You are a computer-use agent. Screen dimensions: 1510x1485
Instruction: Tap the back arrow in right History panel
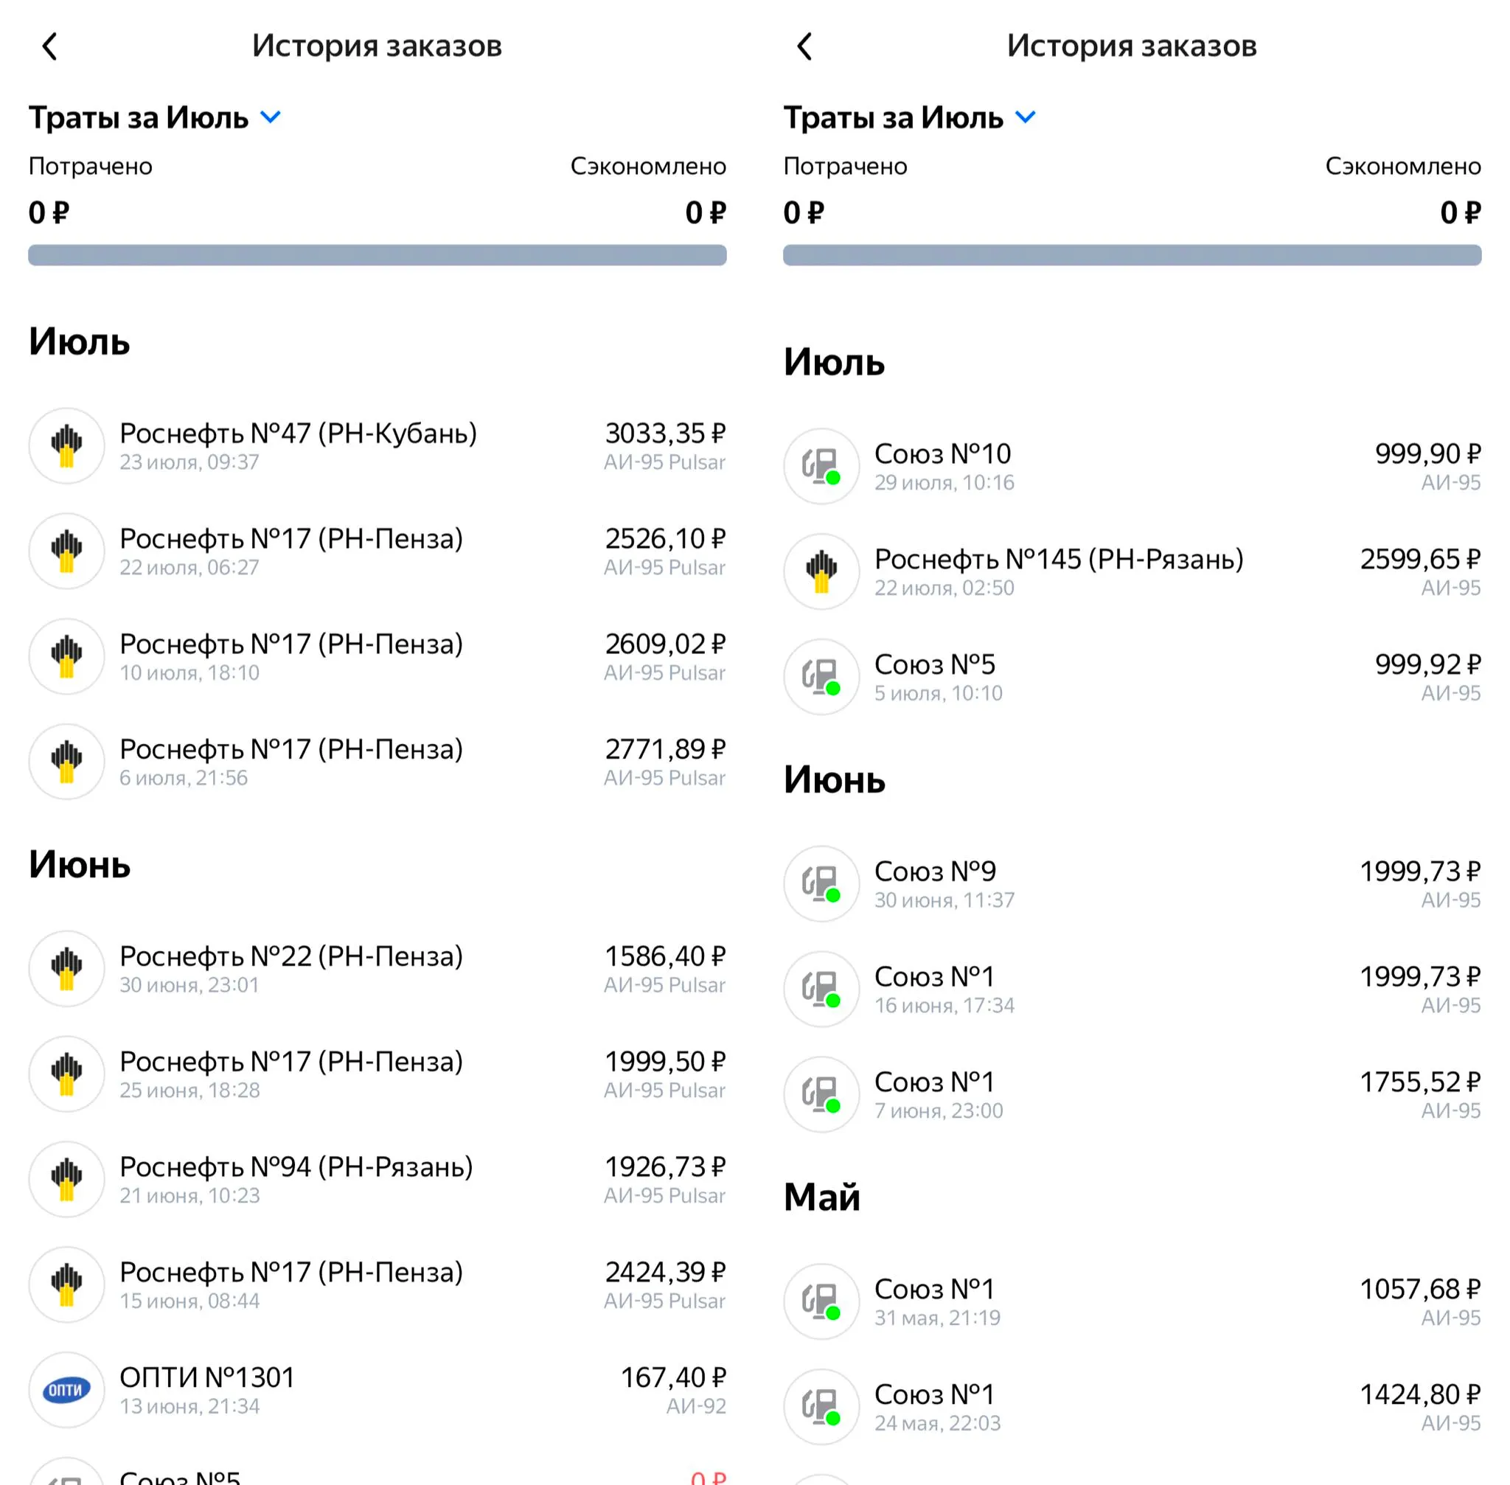tap(805, 46)
